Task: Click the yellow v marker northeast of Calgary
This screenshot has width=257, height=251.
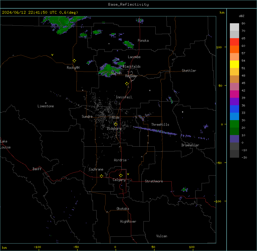Action: [128, 174]
